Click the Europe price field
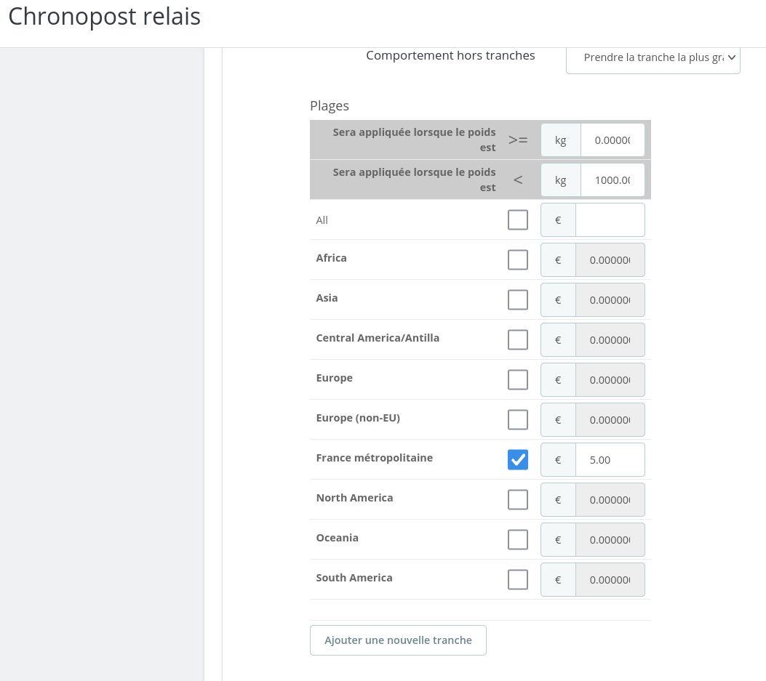Image resolution: width=766 pixels, height=681 pixels. 610,380
